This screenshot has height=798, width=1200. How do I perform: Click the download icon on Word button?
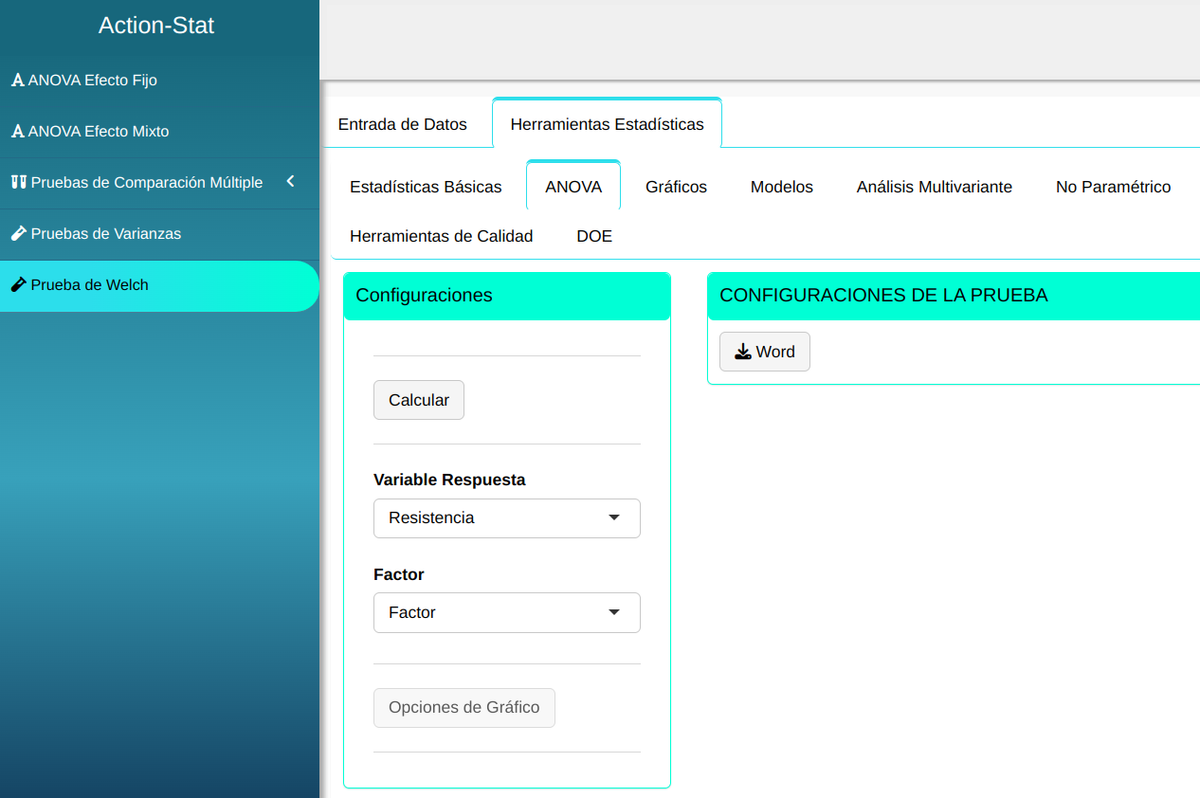click(x=743, y=352)
